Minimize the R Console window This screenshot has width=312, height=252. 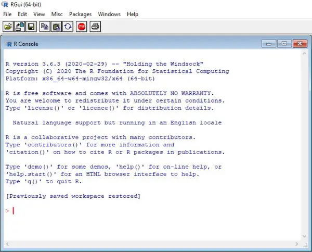[x=269, y=44]
